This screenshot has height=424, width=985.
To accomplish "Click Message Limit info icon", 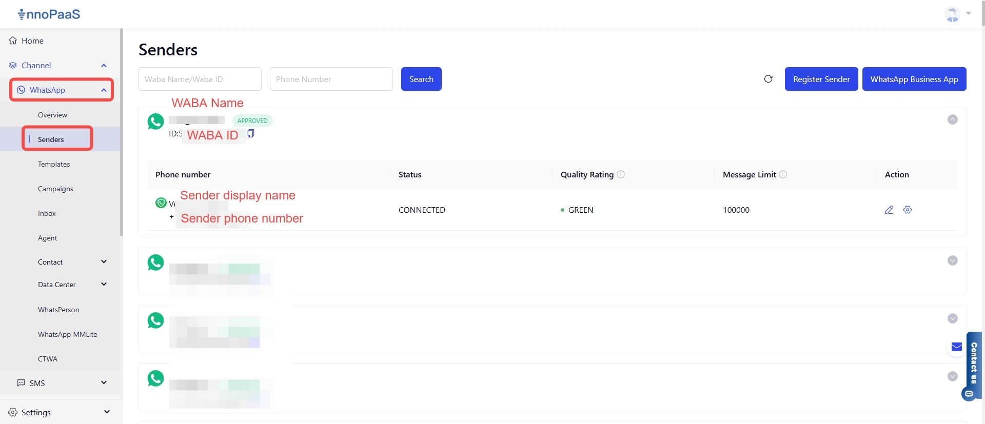I will (783, 174).
